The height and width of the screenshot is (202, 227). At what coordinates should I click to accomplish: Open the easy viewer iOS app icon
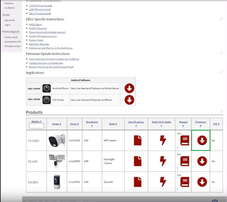(x=46, y=100)
